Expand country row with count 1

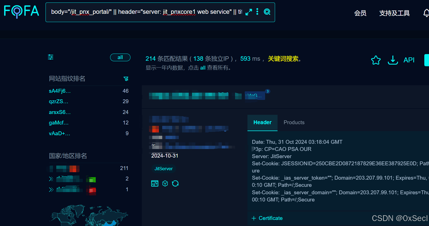tap(51, 190)
